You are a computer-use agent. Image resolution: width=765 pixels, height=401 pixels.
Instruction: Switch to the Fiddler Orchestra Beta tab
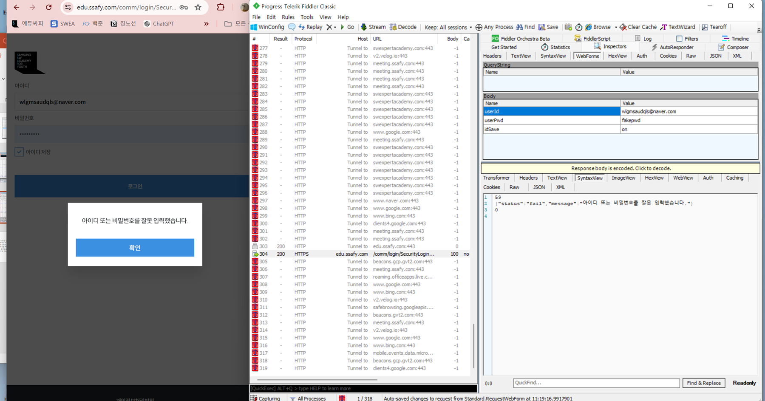(521, 39)
